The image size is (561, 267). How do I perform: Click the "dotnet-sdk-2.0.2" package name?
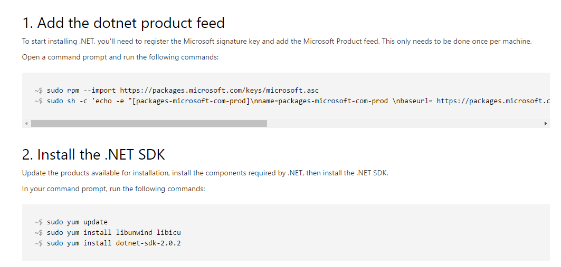point(148,243)
